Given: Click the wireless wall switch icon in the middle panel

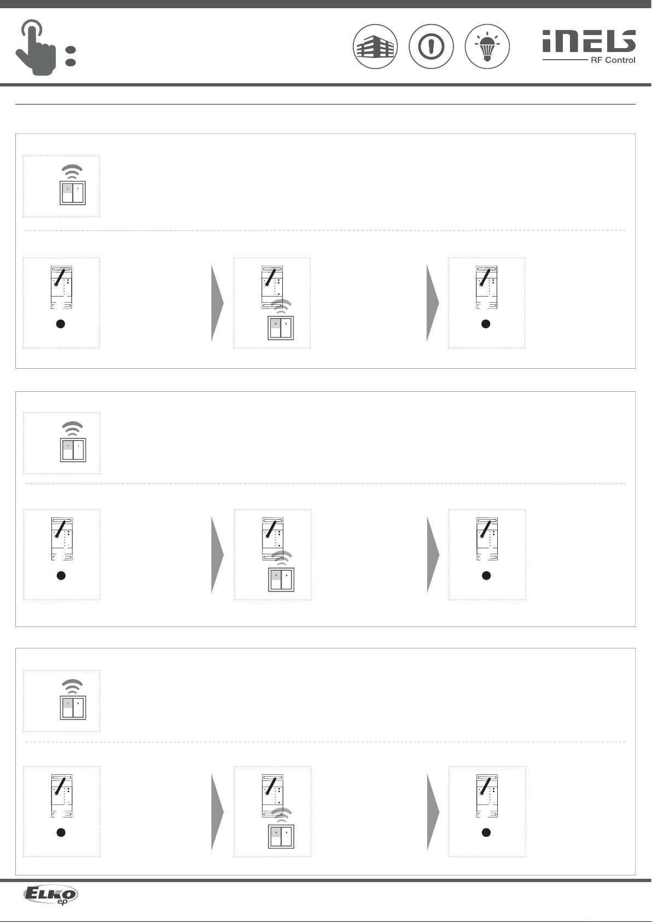Looking at the screenshot, I should (x=73, y=442).
